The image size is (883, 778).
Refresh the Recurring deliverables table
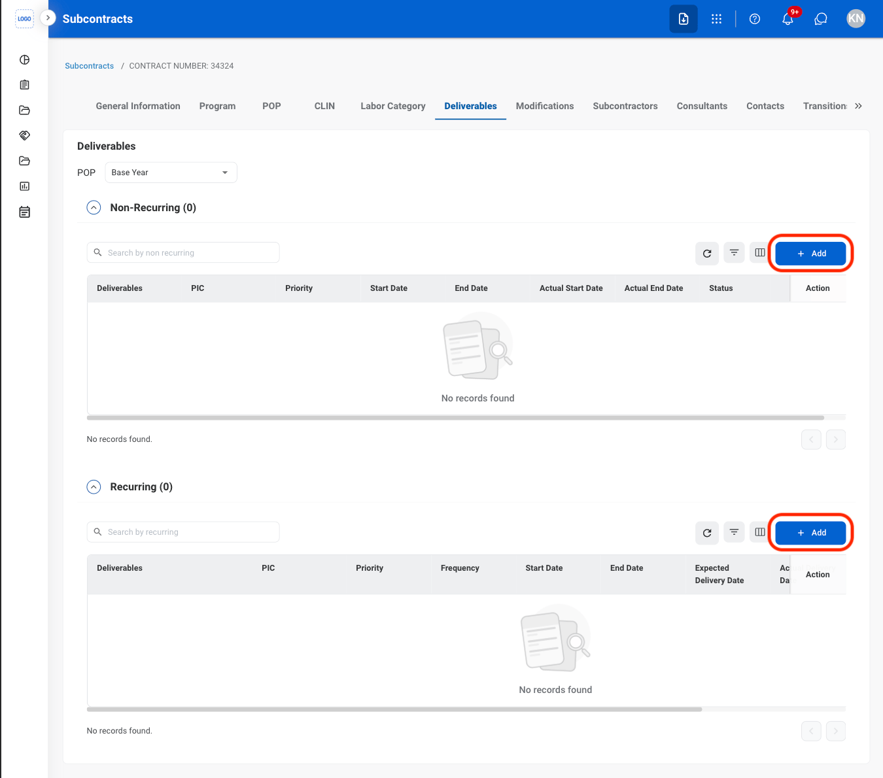707,533
